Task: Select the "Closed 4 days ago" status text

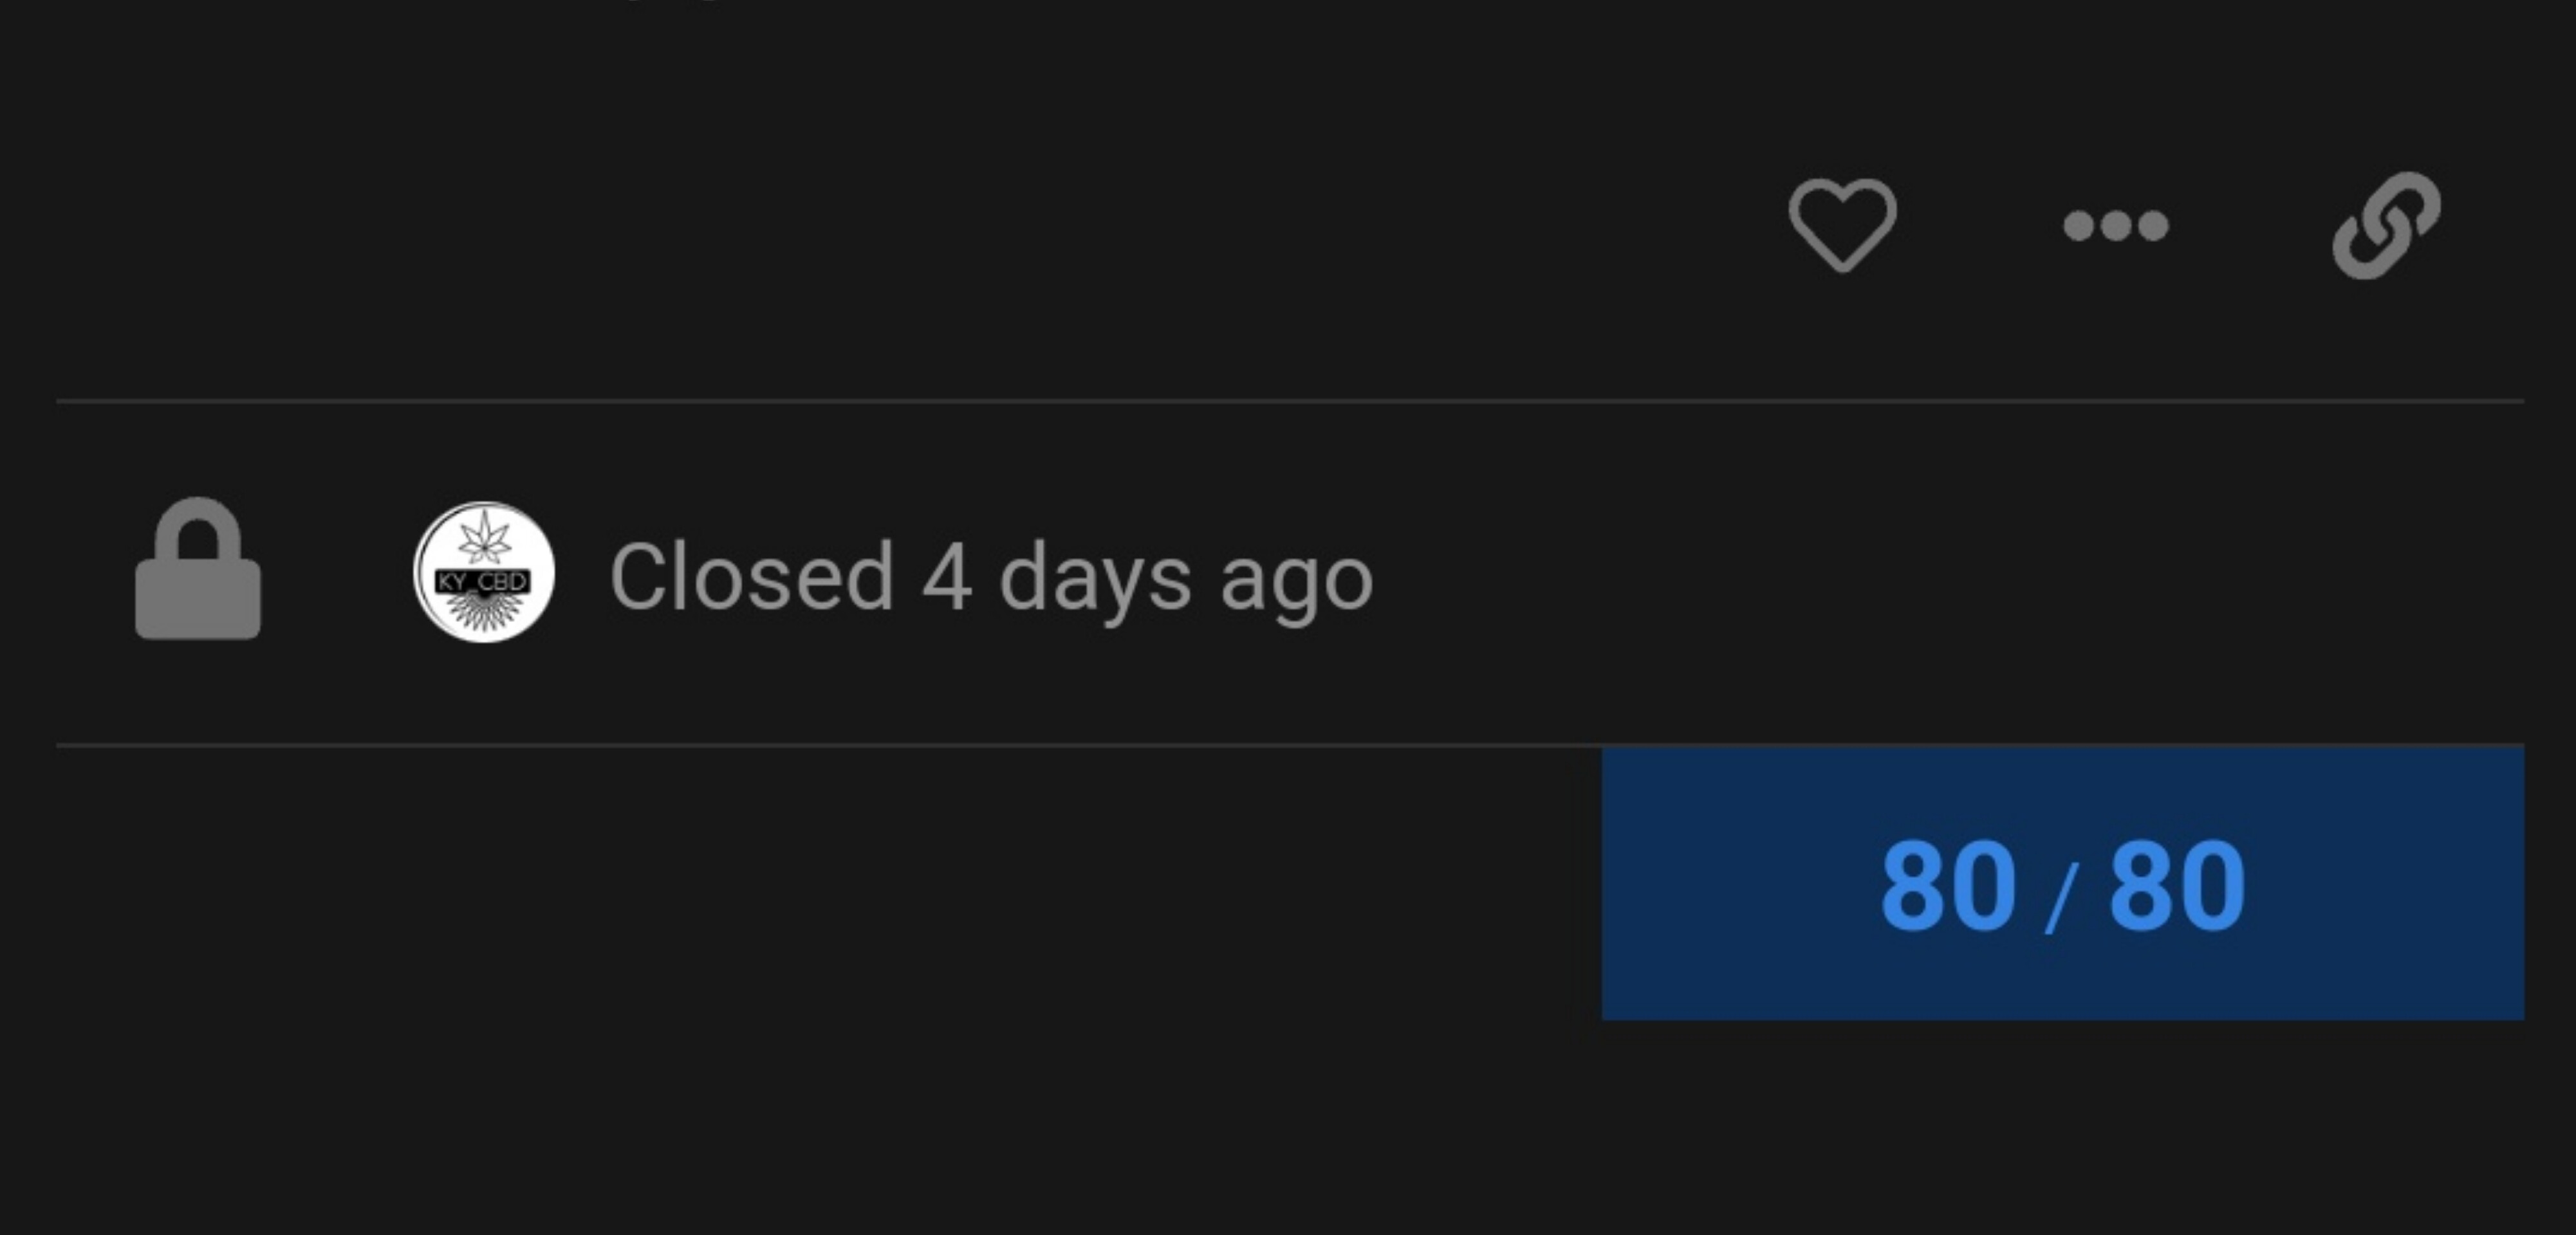Action: 991,576
